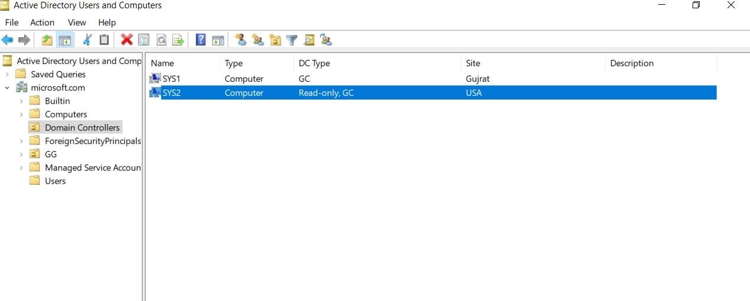
Task: Select the Computers folder
Action: (66, 114)
